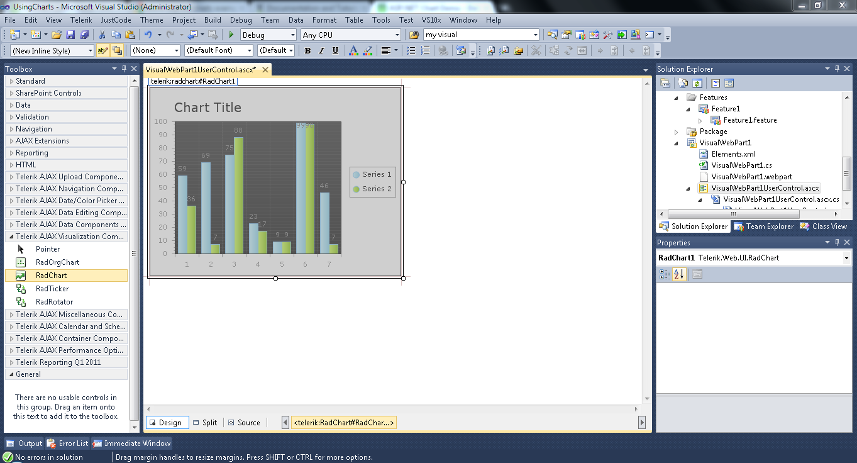Open the Error List tab
Screen dimensions: 857x463
coord(68,443)
